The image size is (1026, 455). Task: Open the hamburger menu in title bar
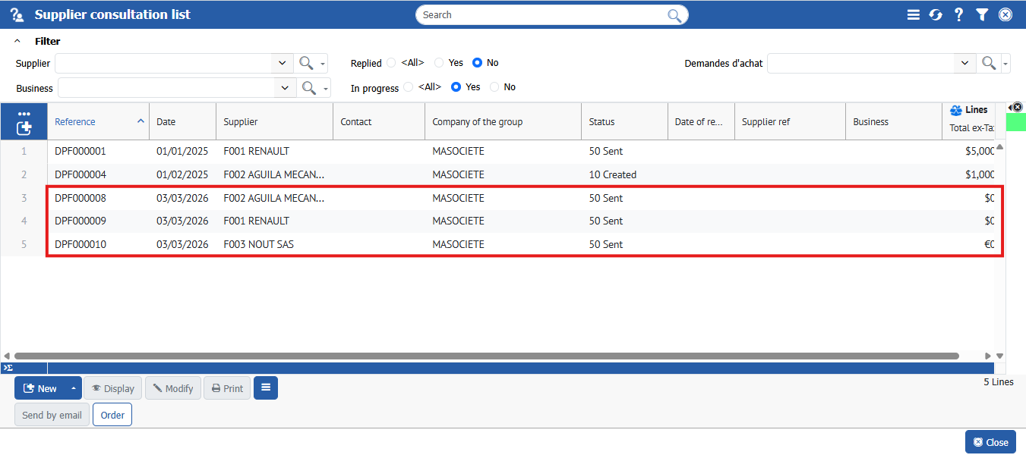click(x=913, y=14)
